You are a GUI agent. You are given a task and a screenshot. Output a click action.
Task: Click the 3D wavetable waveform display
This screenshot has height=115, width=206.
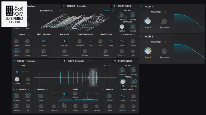[75, 22]
